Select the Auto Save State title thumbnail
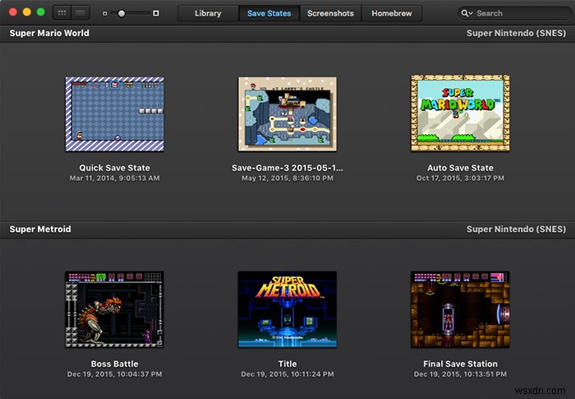 click(460, 114)
